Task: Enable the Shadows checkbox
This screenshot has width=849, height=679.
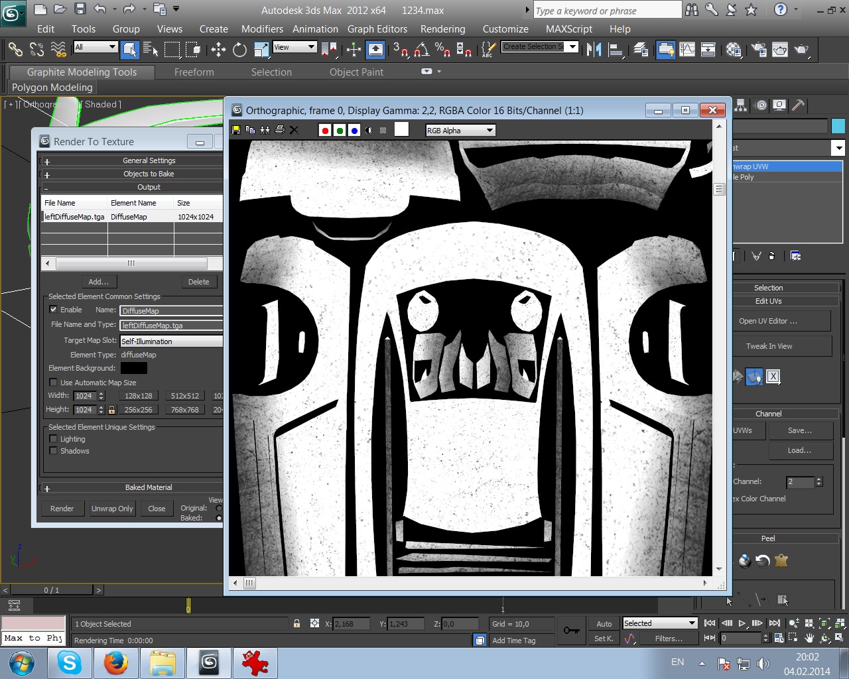Action: [x=54, y=451]
